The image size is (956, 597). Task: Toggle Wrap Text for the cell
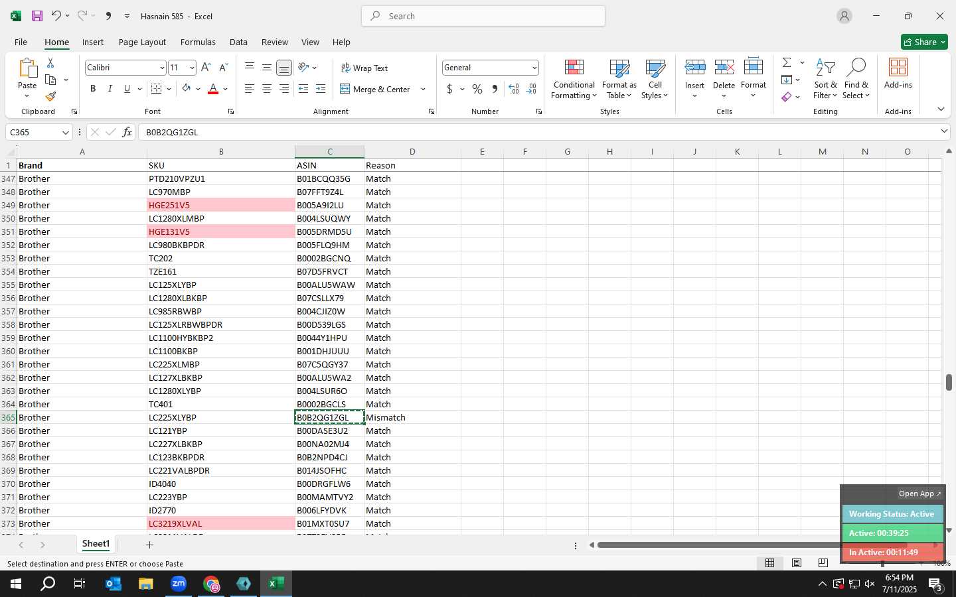(364, 68)
